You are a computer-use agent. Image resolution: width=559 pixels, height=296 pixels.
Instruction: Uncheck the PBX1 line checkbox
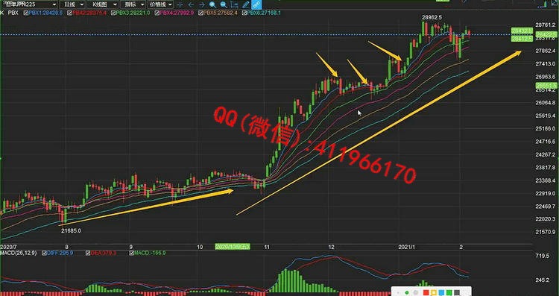[25, 13]
